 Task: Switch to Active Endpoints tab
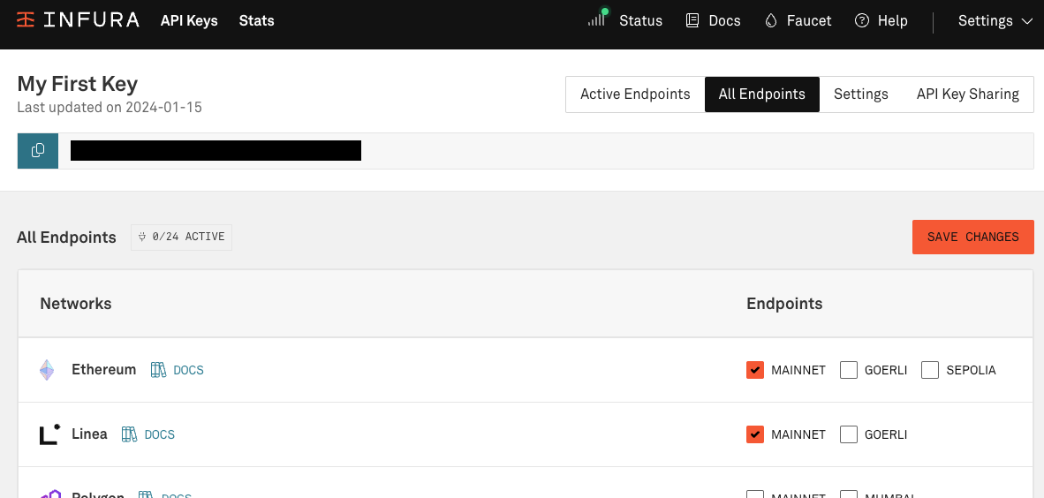click(635, 94)
